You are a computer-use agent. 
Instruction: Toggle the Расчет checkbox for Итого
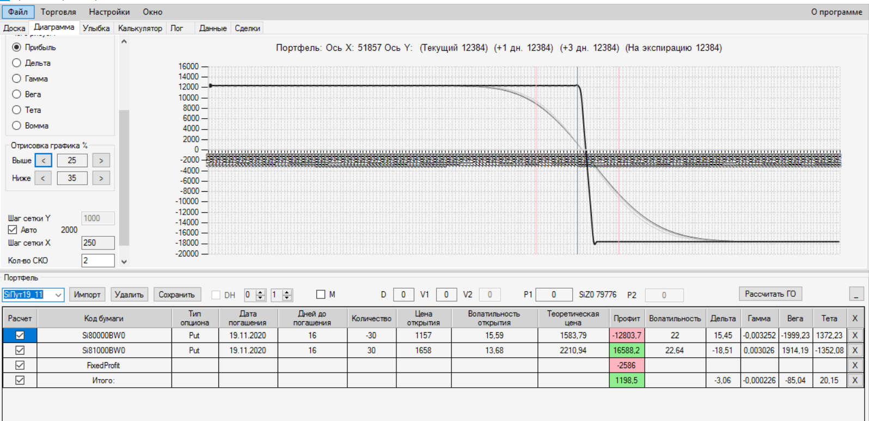click(20, 380)
